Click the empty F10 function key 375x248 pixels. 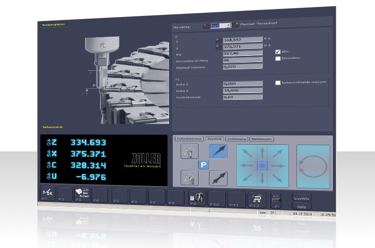coord(216,199)
